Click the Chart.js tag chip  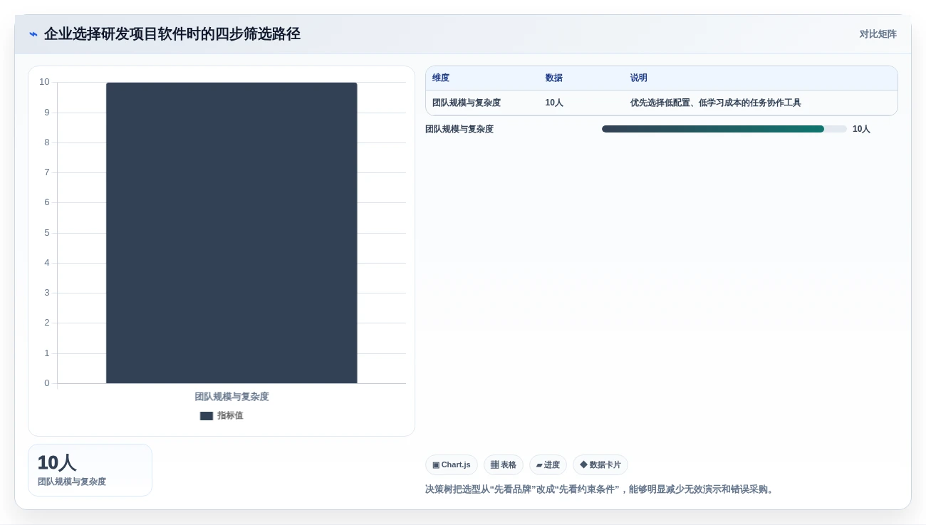[452, 465]
